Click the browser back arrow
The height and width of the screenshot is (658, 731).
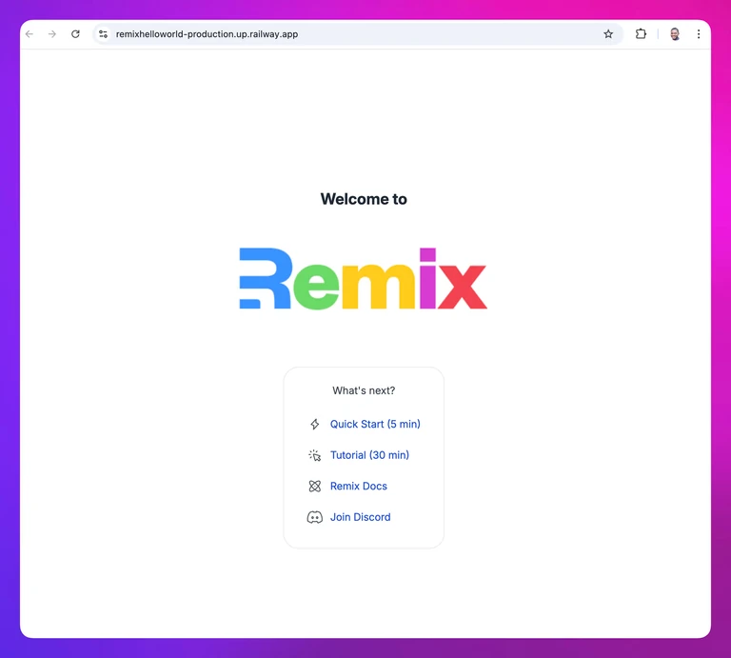click(30, 34)
